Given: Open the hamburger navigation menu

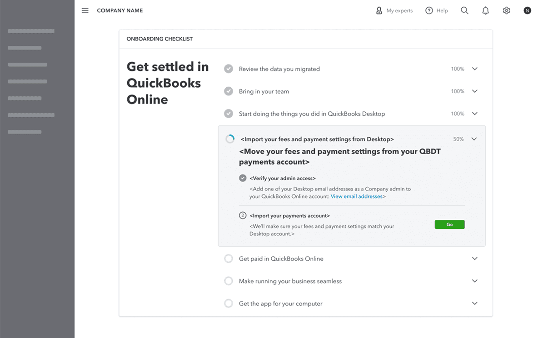Looking at the screenshot, I should click(x=85, y=10).
